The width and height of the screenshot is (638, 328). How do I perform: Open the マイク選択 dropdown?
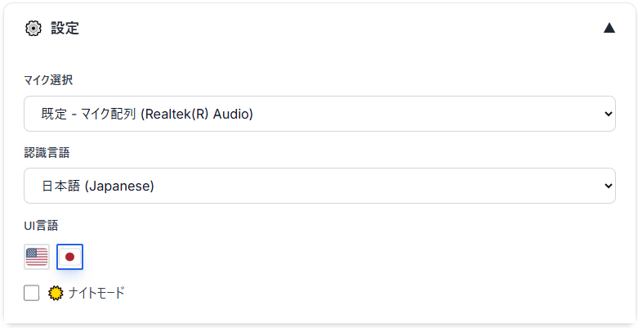319,114
